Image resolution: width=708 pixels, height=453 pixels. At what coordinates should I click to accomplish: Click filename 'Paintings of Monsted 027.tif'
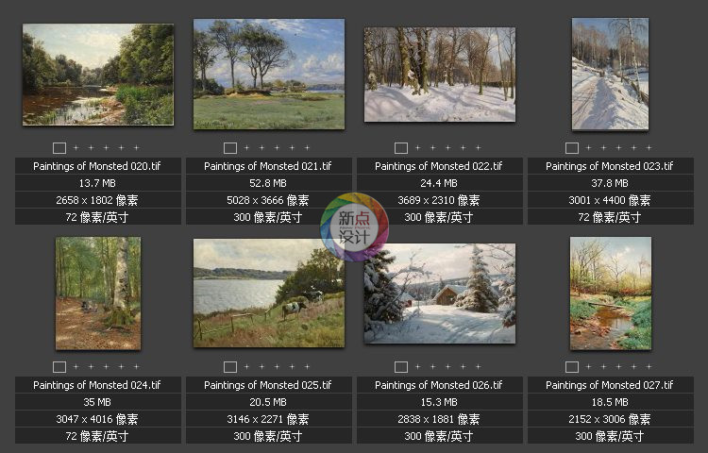point(610,385)
